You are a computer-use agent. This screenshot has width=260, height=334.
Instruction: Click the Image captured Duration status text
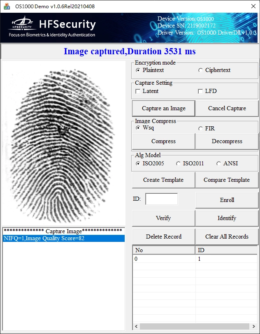pos(130,51)
